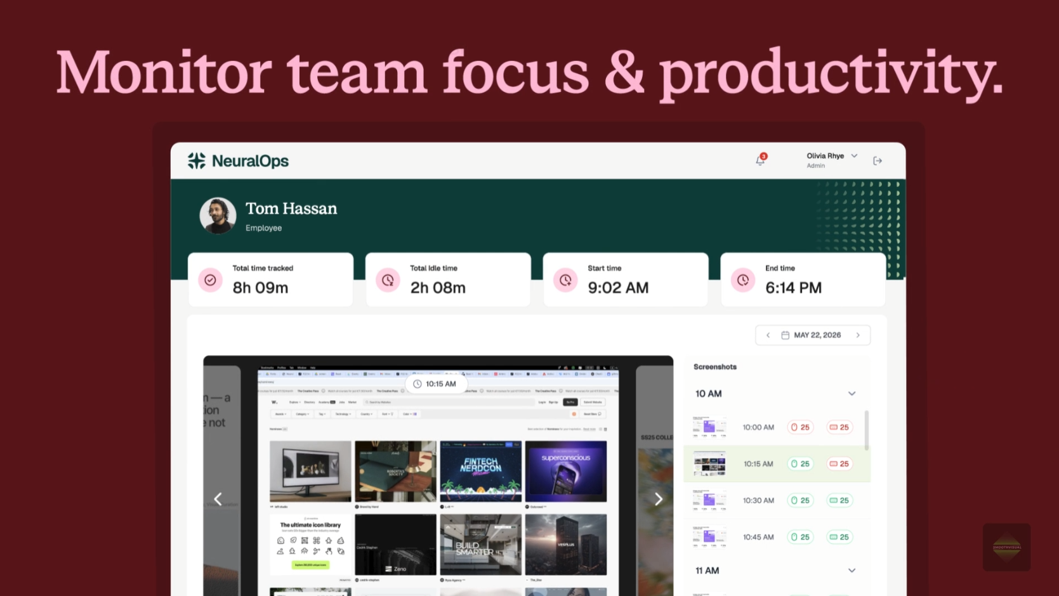Go to the next date
The height and width of the screenshot is (596, 1059).
pyautogui.click(x=858, y=335)
